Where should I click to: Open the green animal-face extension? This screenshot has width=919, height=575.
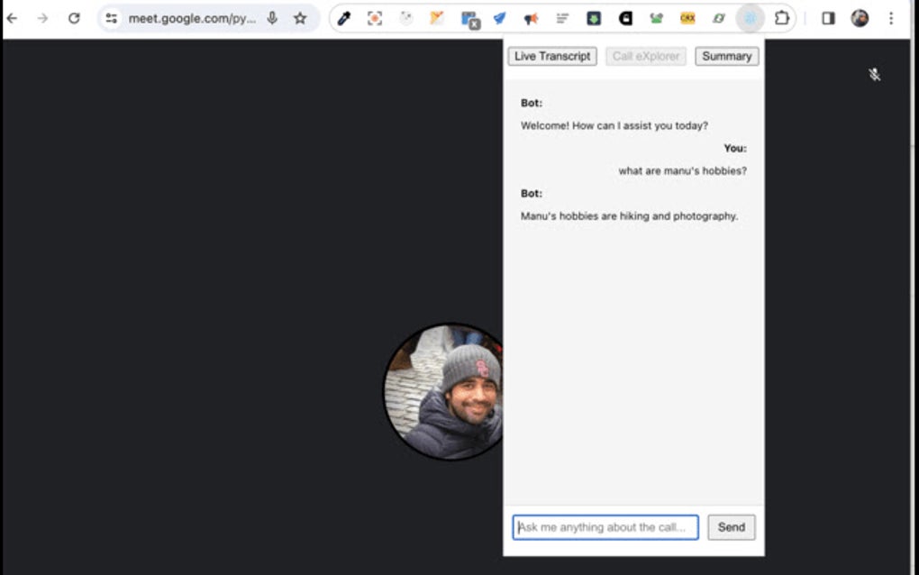[x=657, y=18]
